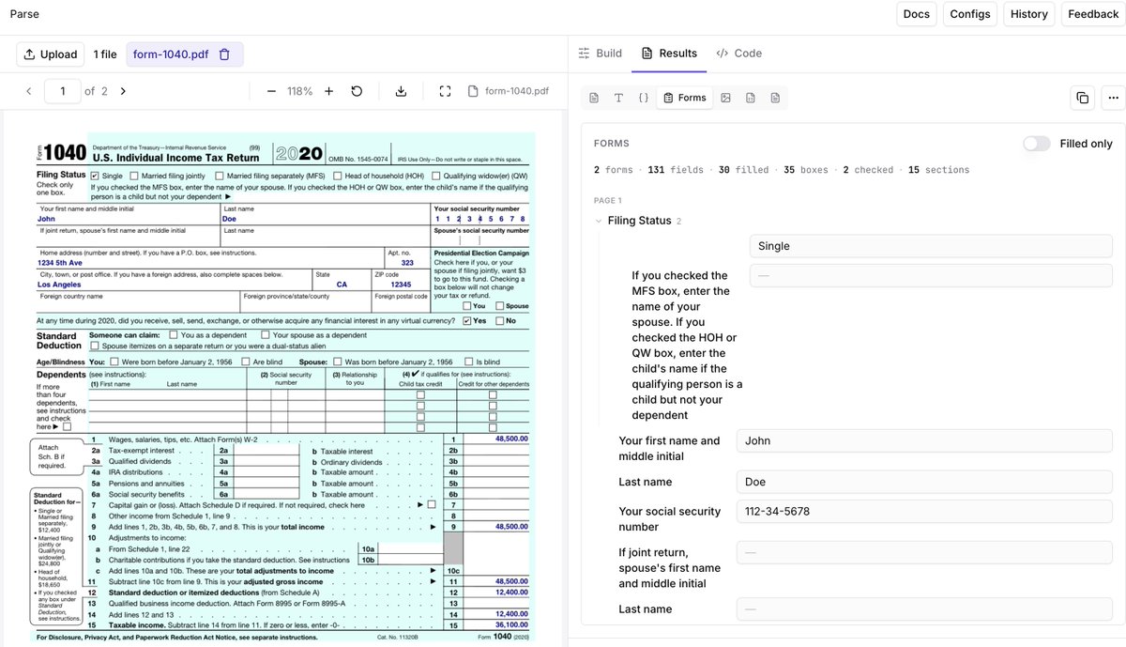Check the You as a dependent box
Screen dimensions: 1126x647
pyautogui.click(x=173, y=335)
